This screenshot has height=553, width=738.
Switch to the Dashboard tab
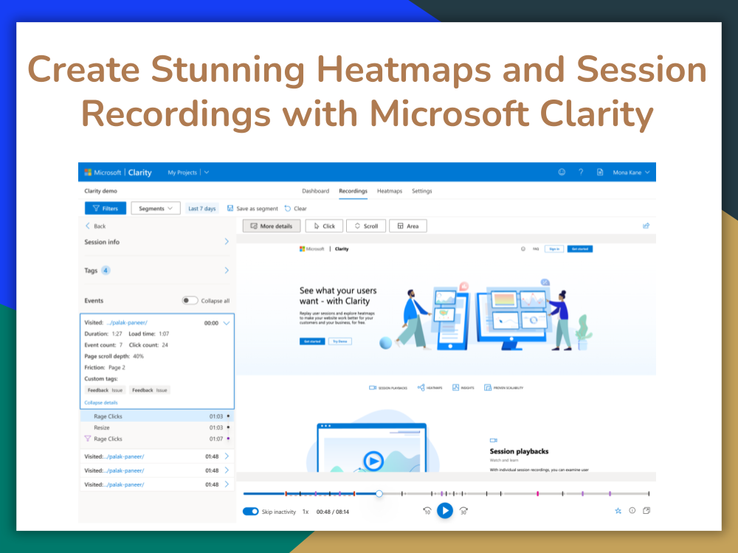pyautogui.click(x=316, y=190)
